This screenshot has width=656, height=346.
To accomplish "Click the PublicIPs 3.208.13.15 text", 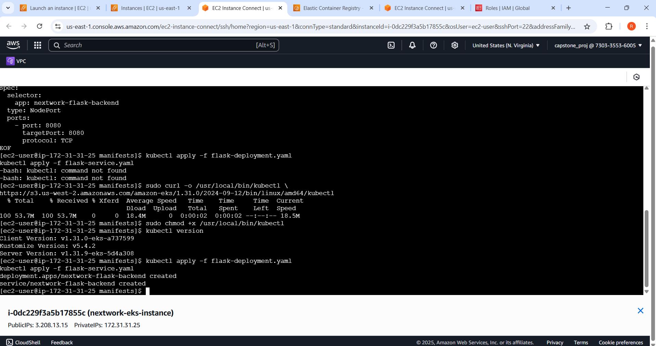I will [38, 325].
